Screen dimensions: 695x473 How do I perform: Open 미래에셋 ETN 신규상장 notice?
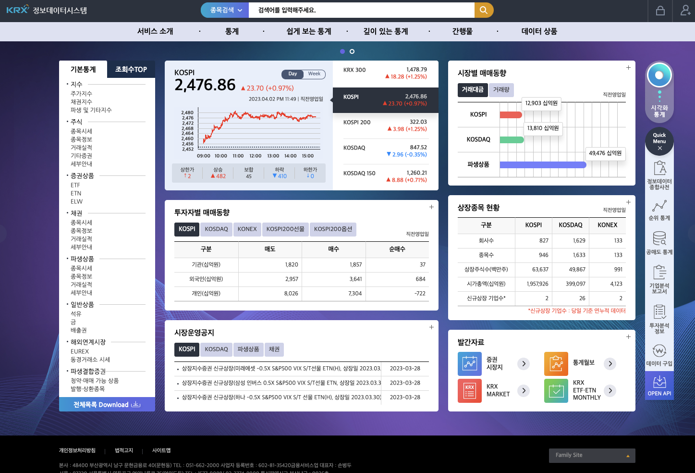[281, 369]
